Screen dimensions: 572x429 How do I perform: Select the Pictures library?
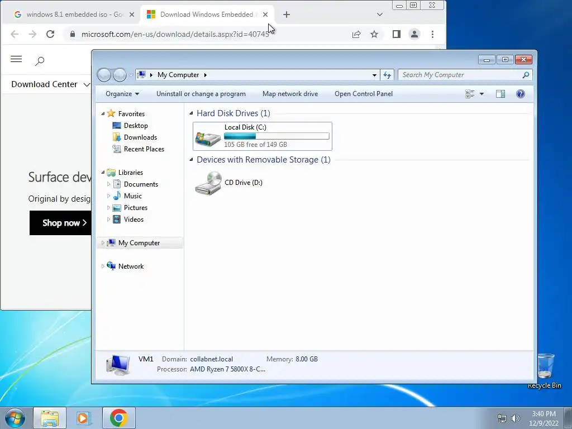pos(135,208)
